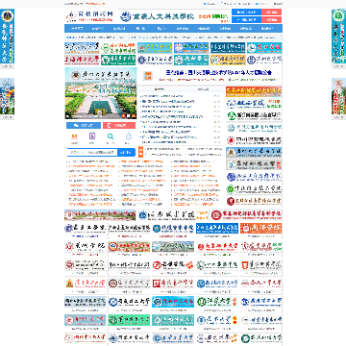Click the upper red button beside header banner
Viewport: 346px width, 346px height.
(272, 12)
